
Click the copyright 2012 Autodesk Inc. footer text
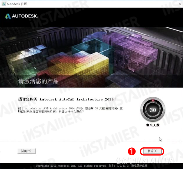pyautogui.click(x=71, y=166)
